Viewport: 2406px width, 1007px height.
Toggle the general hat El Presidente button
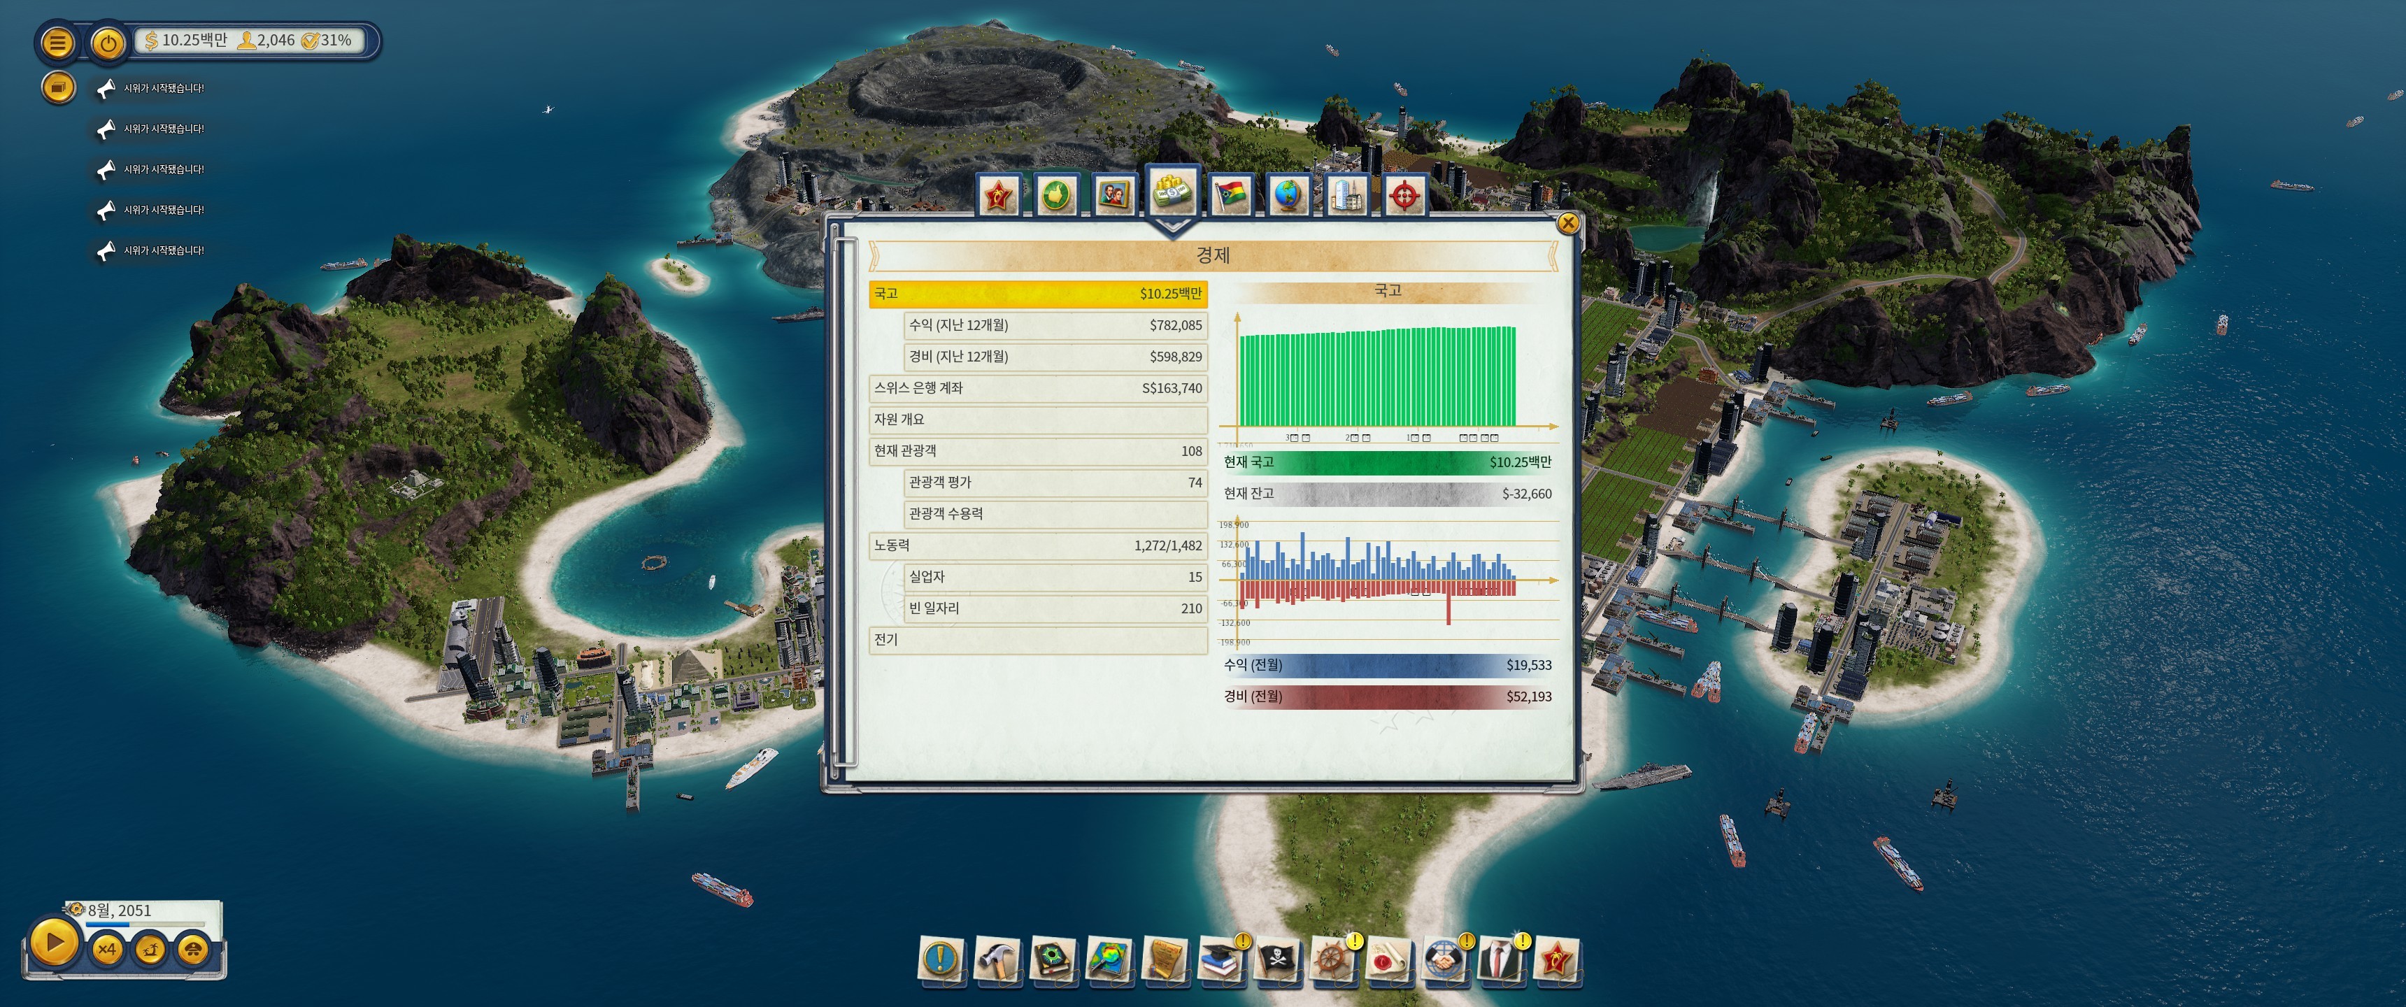(193, 949)
